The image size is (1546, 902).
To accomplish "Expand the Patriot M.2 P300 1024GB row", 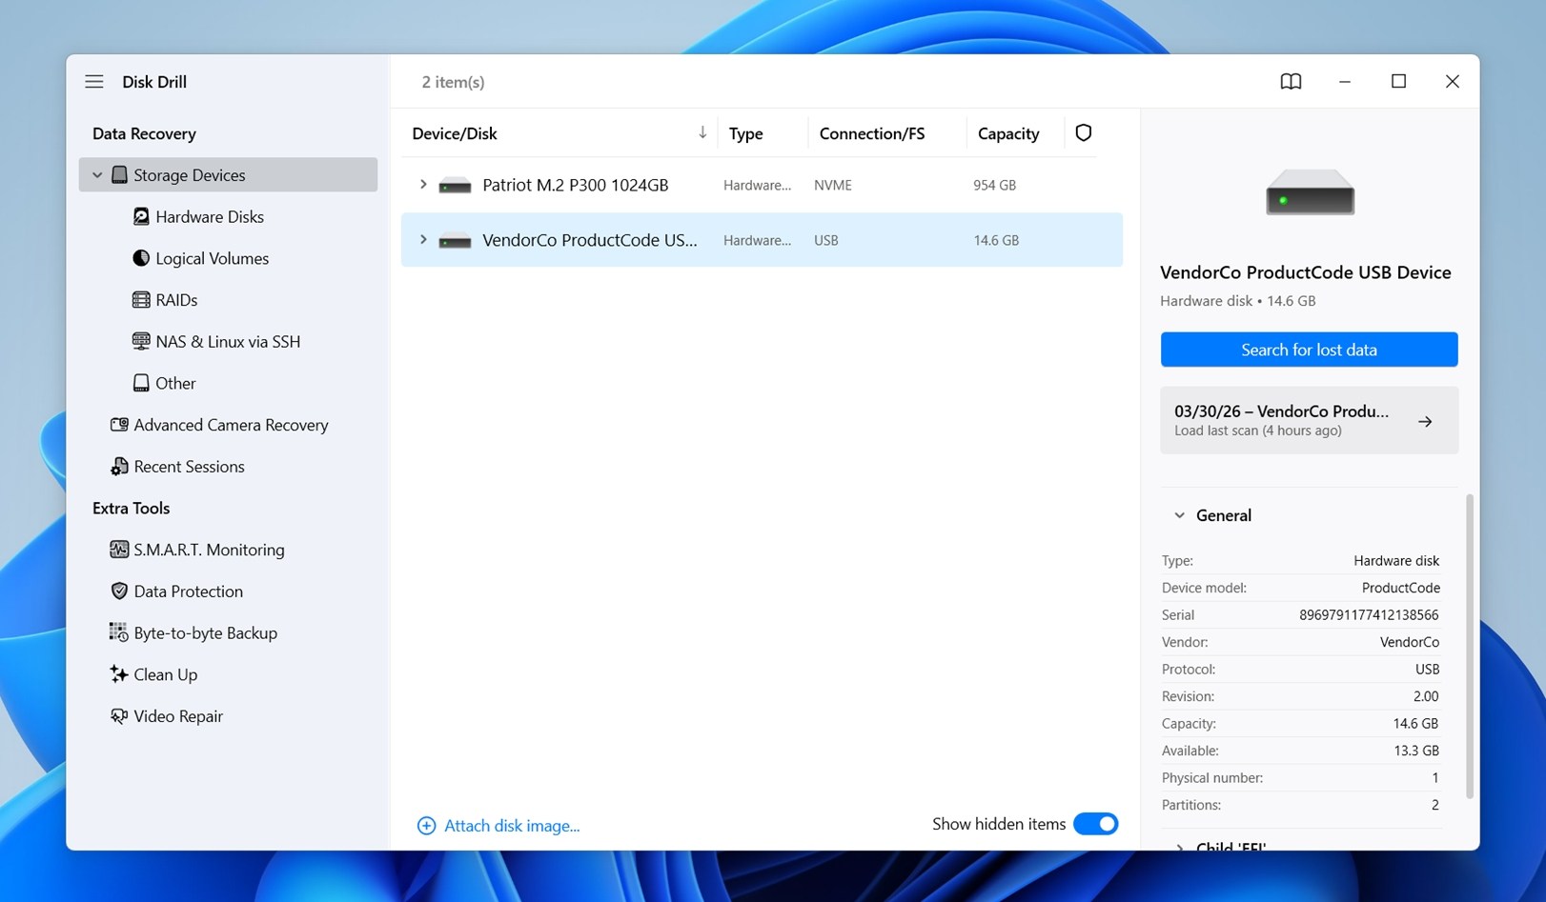I will 423,185.
